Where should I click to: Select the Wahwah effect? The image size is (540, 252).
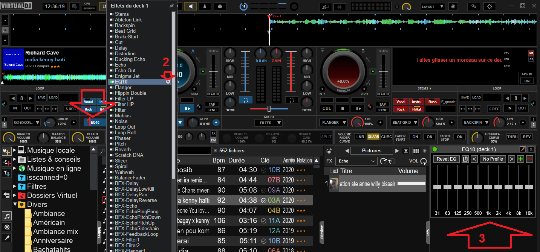[x=124, y=172]
